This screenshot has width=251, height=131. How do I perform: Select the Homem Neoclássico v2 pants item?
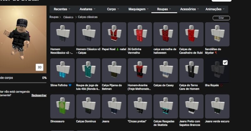[62, 34]
